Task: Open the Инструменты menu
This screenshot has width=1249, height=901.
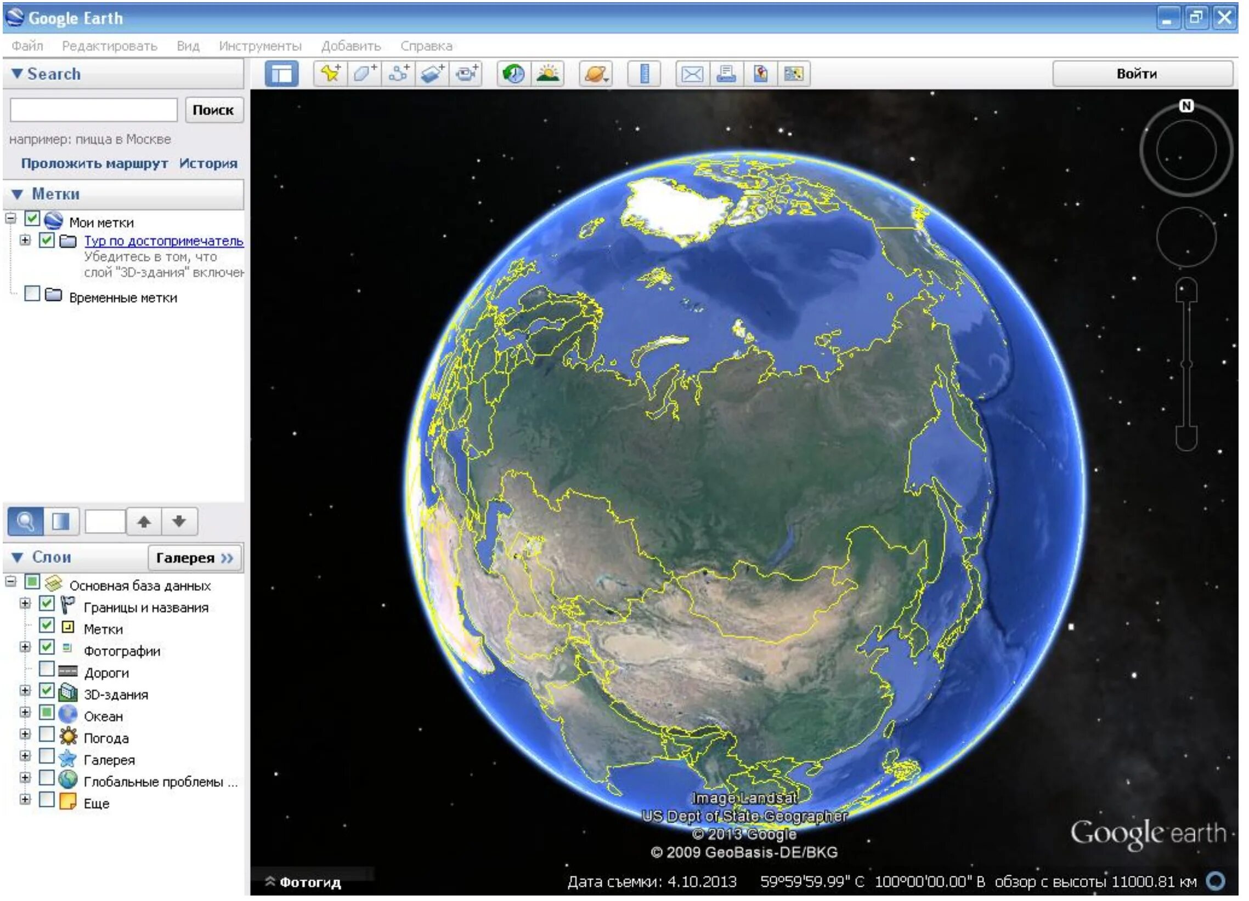Action: tap(261, 46)
